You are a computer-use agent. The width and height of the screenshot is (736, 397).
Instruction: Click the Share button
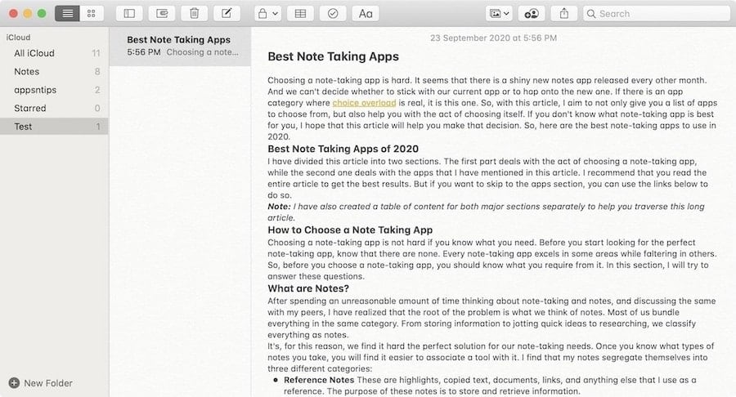pos(563,13)
